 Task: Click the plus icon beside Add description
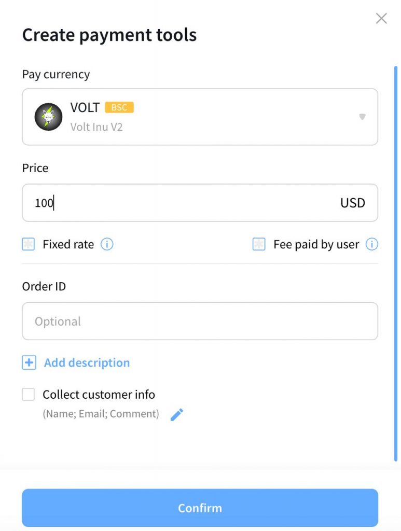pos(29,362)
